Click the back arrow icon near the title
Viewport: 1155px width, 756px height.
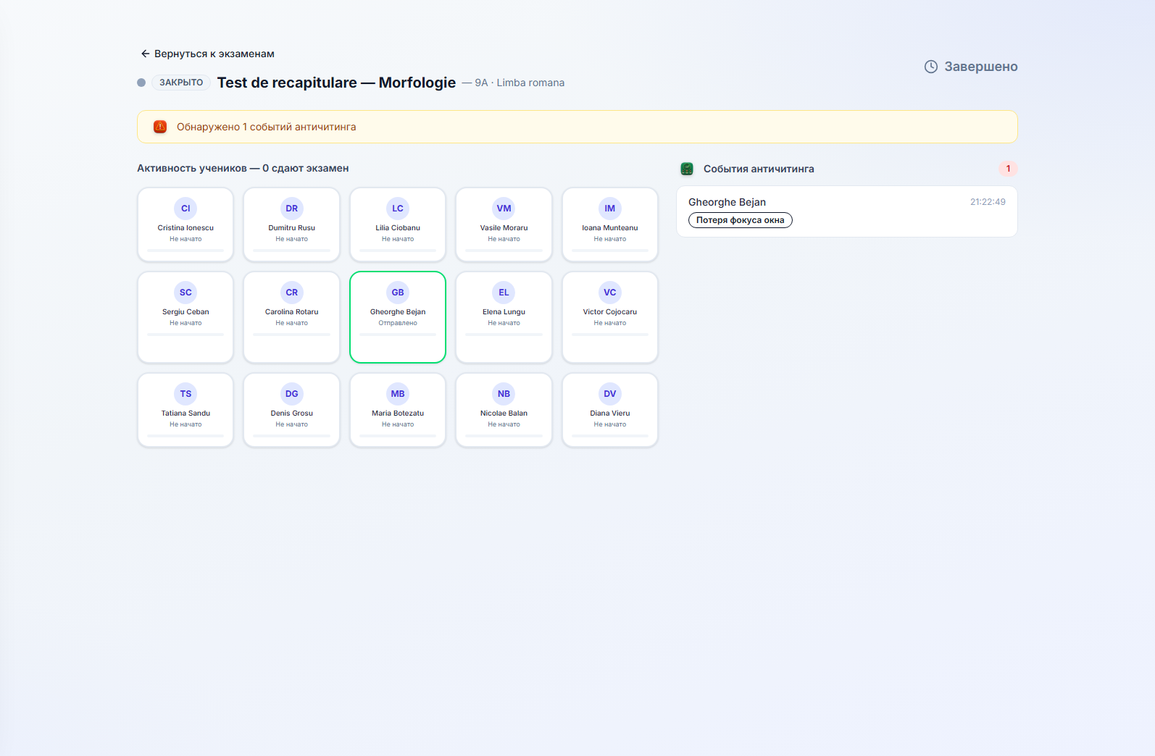(x=145, y=54)
